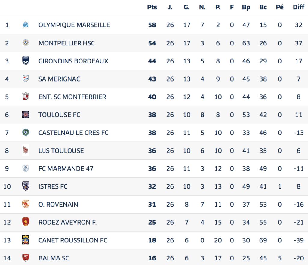Open the O. ROVENAIN team name
308x265 pixels.
[x=58, y=204]
